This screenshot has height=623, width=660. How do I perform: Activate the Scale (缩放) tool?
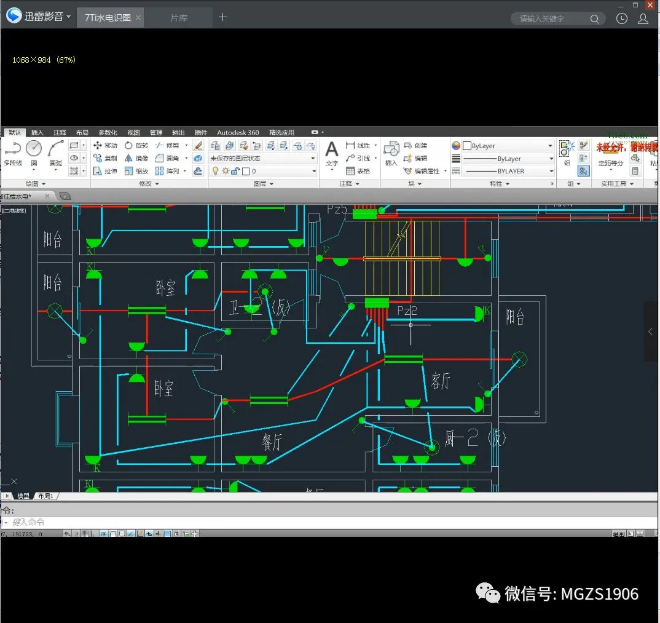pos(136,171)
